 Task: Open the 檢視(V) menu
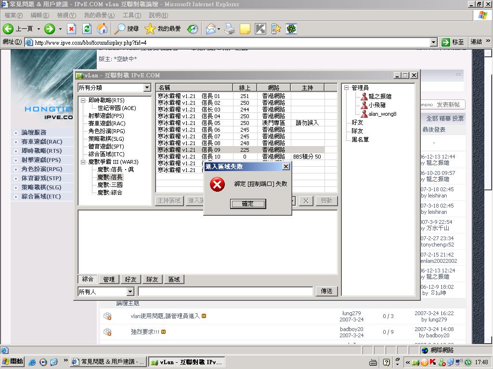(x=66, y=15)
